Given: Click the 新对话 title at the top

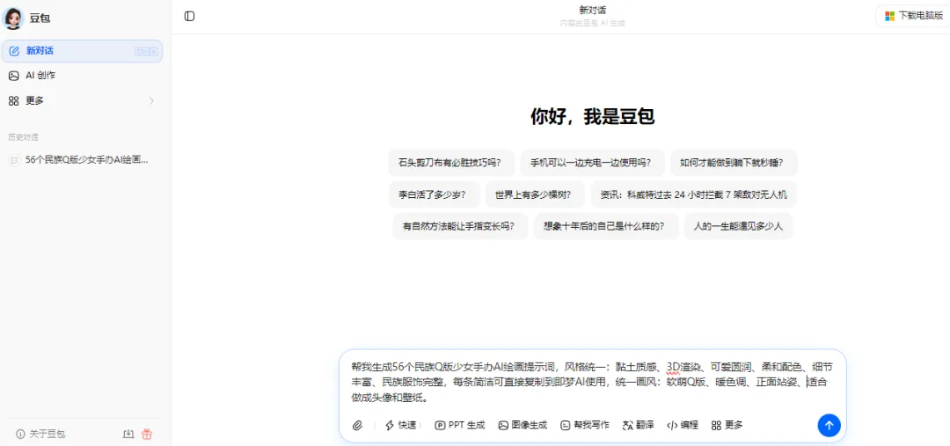Looking at the screenshot, I should pyautogui.click(x=592, y=11).
